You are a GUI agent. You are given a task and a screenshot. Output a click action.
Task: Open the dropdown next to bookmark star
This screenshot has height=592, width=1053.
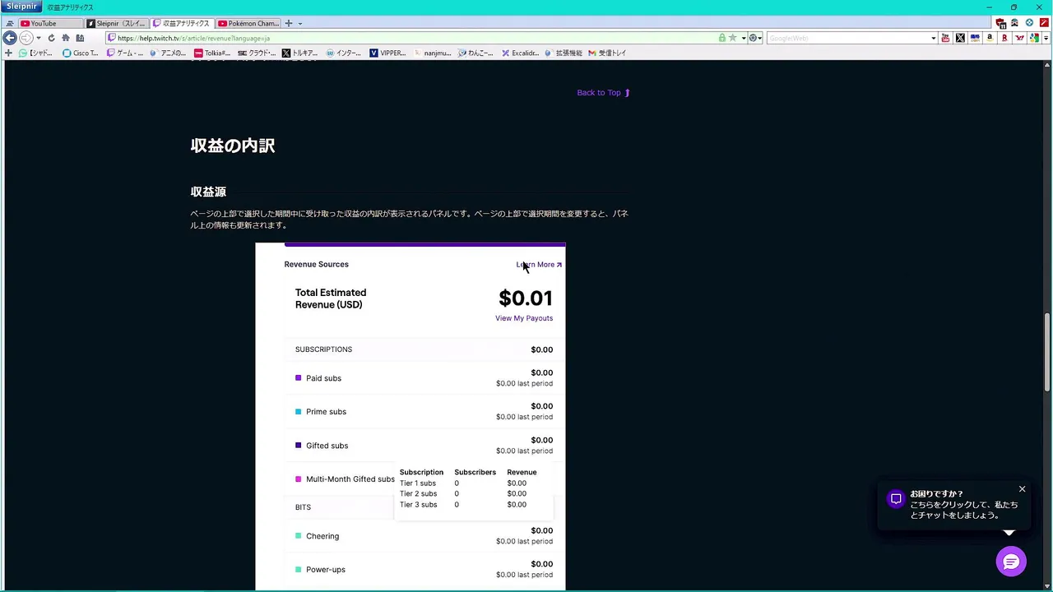tap(743, 38)
